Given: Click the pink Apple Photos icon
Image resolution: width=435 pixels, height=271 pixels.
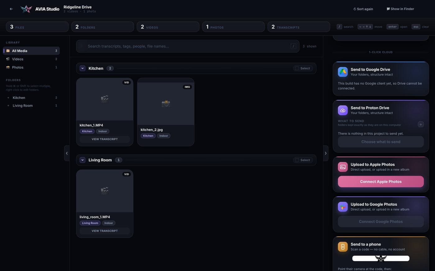Looking at the screenshot, I should pyautogui.click(x=343, y=167).
